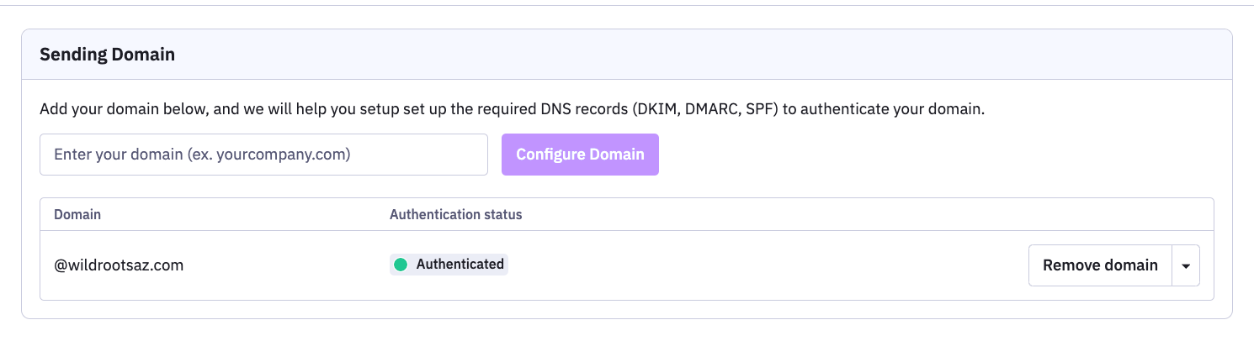Click the word "Authenticated" in the status badge

point(460,265)
